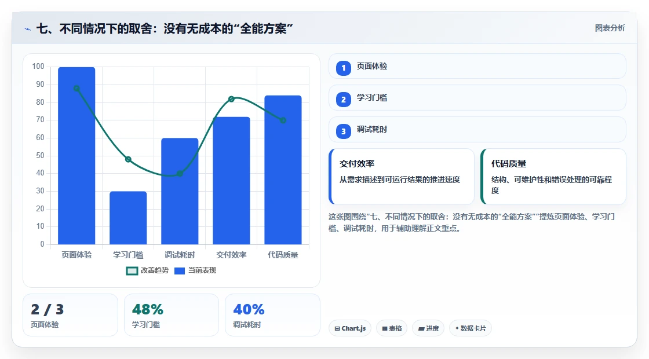Click the slide title starting with 七、不同情况下的取舍

pyautogui.click(x=165, y=29)
